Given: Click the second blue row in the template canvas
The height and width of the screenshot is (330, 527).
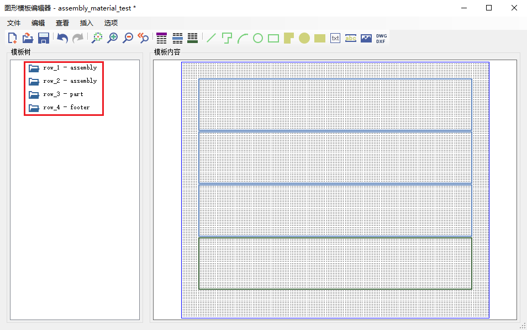Looking at the screenshot, I should pos(335,157).
